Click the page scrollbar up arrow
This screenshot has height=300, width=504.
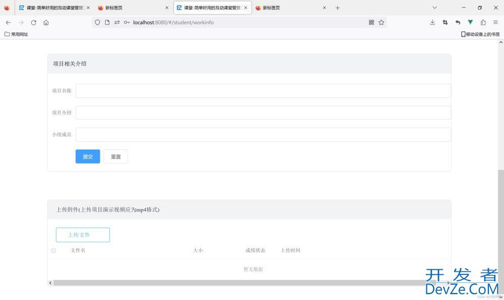[x=501, y=42]
